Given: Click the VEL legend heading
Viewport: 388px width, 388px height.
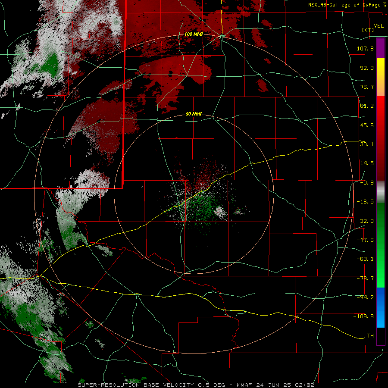Looking at the screenshot, I should (x=379, y=26).
